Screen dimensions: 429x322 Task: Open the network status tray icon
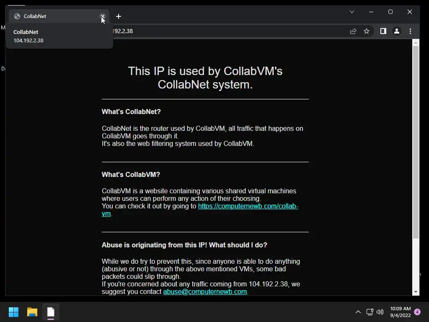point(370,312)
